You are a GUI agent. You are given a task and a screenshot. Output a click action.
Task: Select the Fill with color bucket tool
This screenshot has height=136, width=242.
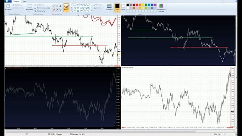pos(57,6)
